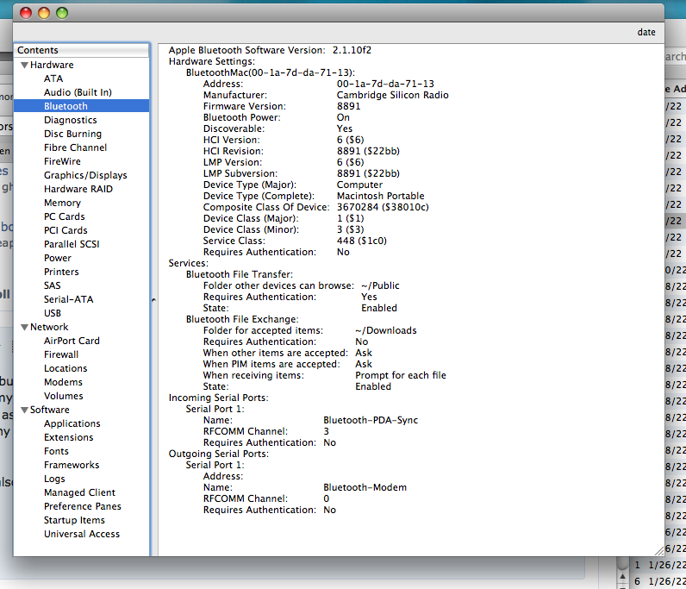Select Modems under Network
Screen dimensions: 686x589
(x=63, y=382)
